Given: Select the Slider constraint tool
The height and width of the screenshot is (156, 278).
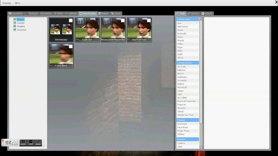Looking at the screenshot, I should pos(188,51).
